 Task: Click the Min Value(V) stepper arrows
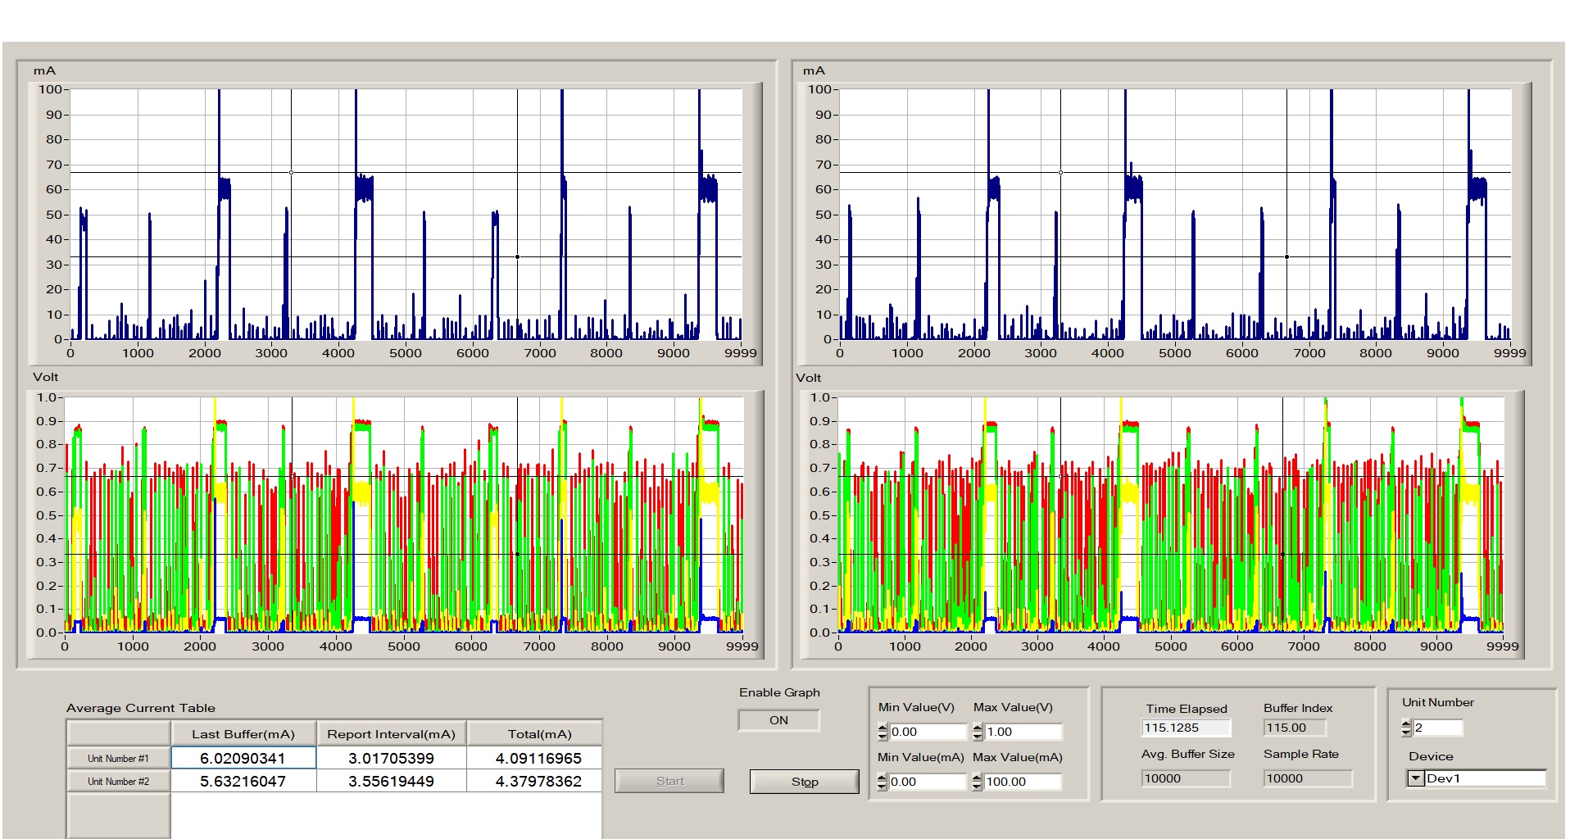[x=883, y=732]
